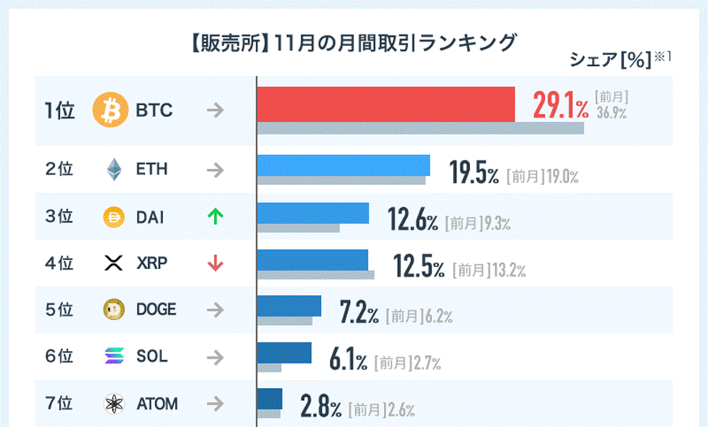Click the gray arrow next to BTC
708x427 pixels.
215,110
